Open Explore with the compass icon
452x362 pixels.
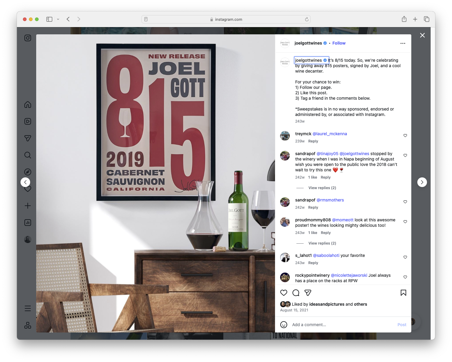pyautogui.click(x=27, y=172)
